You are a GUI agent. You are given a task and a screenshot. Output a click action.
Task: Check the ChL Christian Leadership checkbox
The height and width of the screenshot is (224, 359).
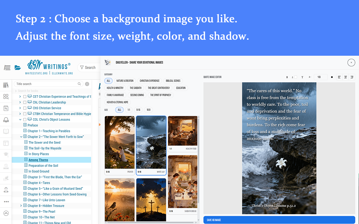25,102
